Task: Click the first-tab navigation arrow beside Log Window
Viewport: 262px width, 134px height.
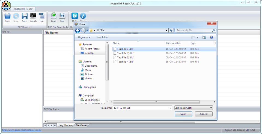Action: point(45,125)
